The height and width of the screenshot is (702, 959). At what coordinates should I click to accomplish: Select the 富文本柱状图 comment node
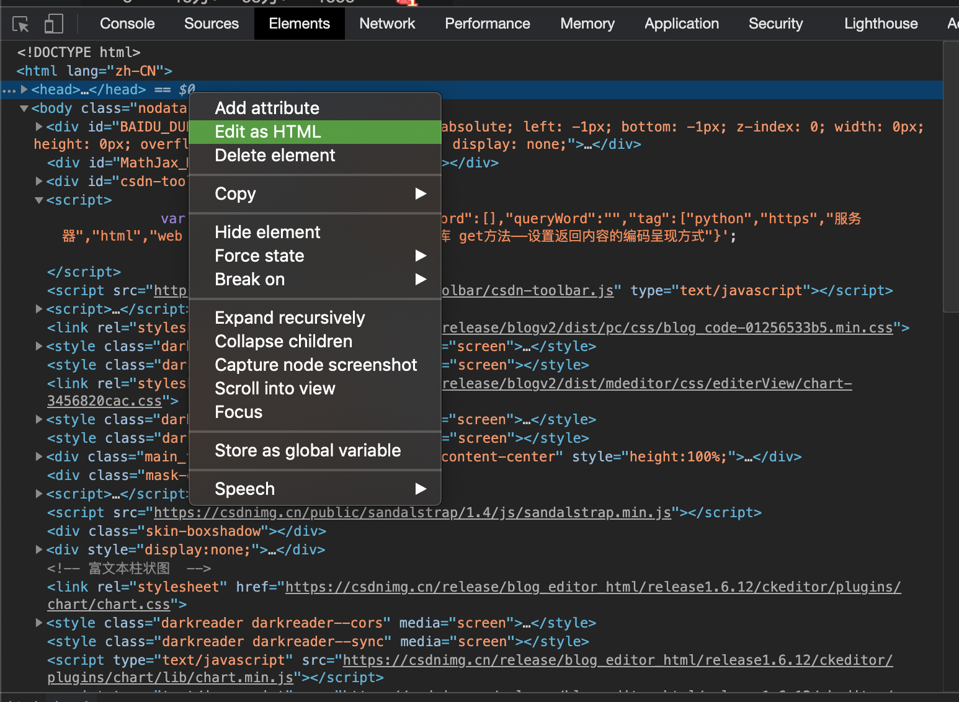129,568
